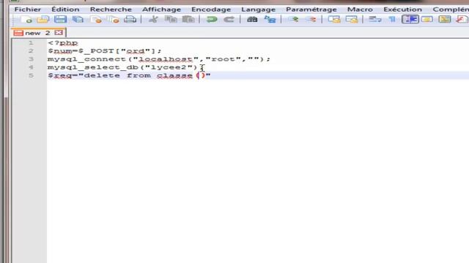Open Find with the binoculars icon
This screenshot has height=263, width=469.
[252, 20]
